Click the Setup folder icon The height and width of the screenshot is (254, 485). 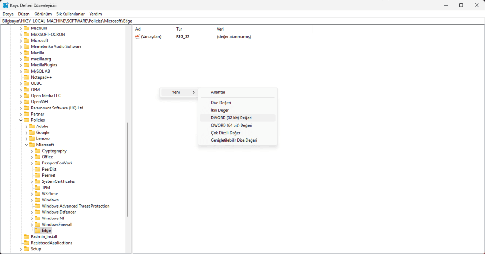pyautogui.click(x=27, y=249)
